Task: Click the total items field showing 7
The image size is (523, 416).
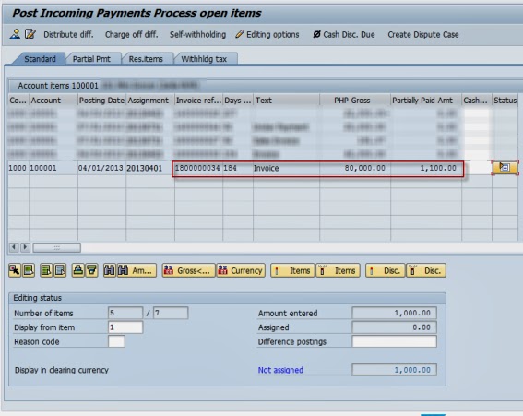Action: click(171, 313)
